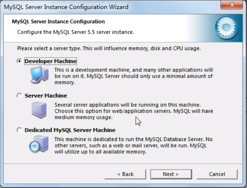Image resolution: width=247 pixels, height=188 pixels.
Task: Click the 'Developer Machine' label text
Action: tap(51, 61)
